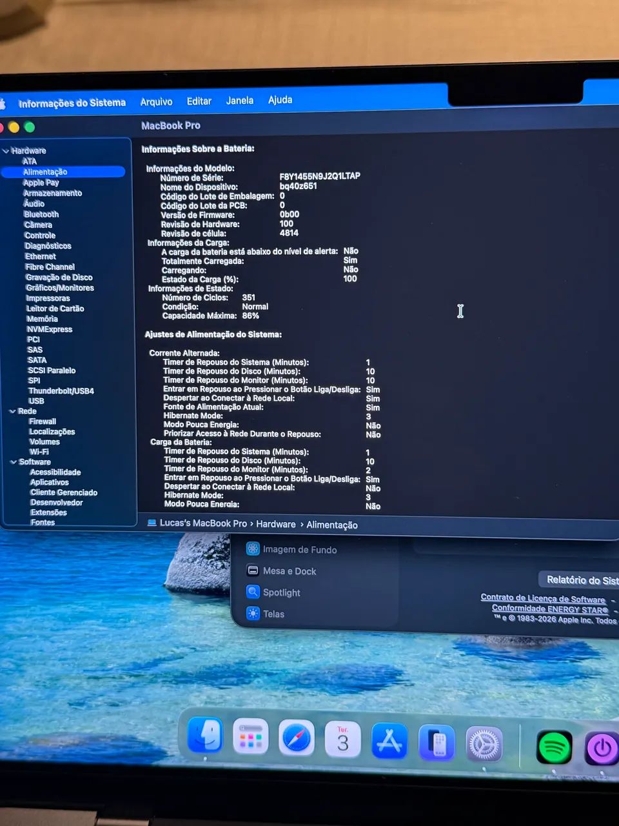Click the Relatório do Sistema button

[578, 579]
